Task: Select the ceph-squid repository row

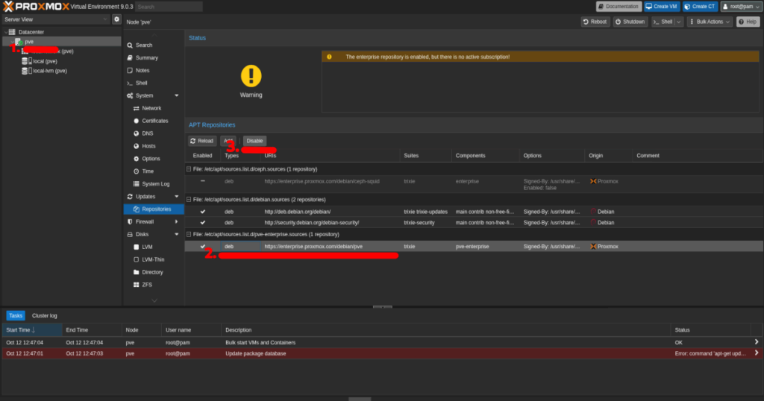Action: click(x=474, y=184)
